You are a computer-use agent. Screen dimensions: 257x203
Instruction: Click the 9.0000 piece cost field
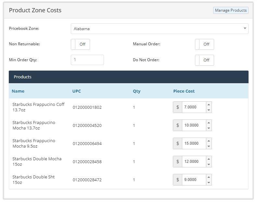coord(194,180)
